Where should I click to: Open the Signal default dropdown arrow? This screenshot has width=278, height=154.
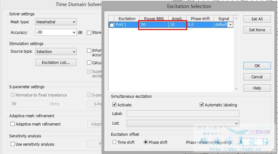(x=230, y=25)
